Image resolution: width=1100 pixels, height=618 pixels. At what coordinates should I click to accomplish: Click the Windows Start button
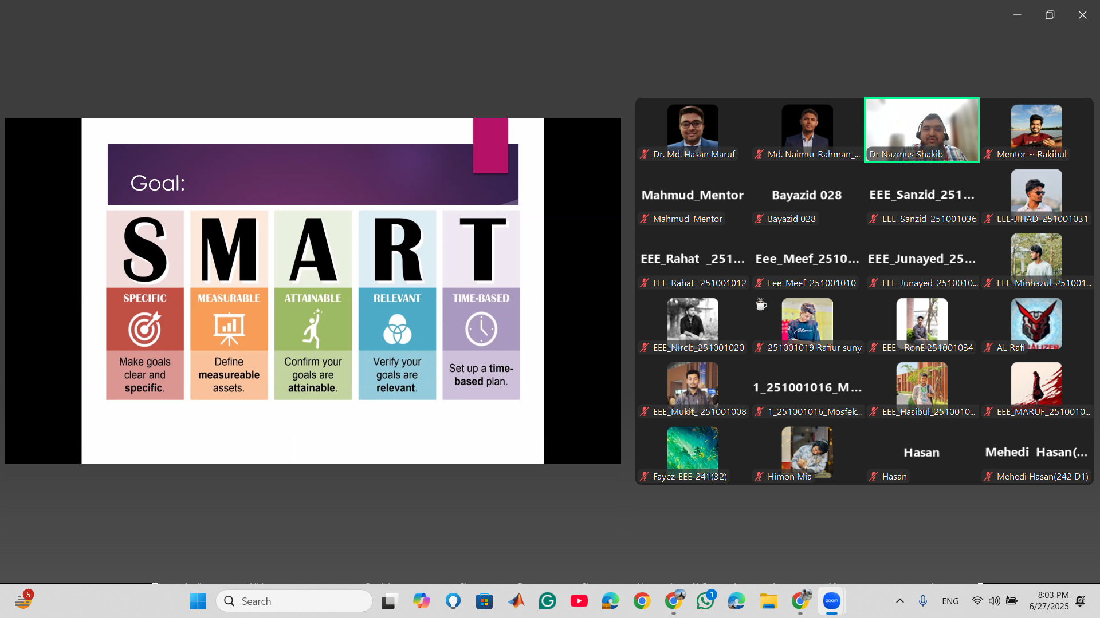[198, 601]
